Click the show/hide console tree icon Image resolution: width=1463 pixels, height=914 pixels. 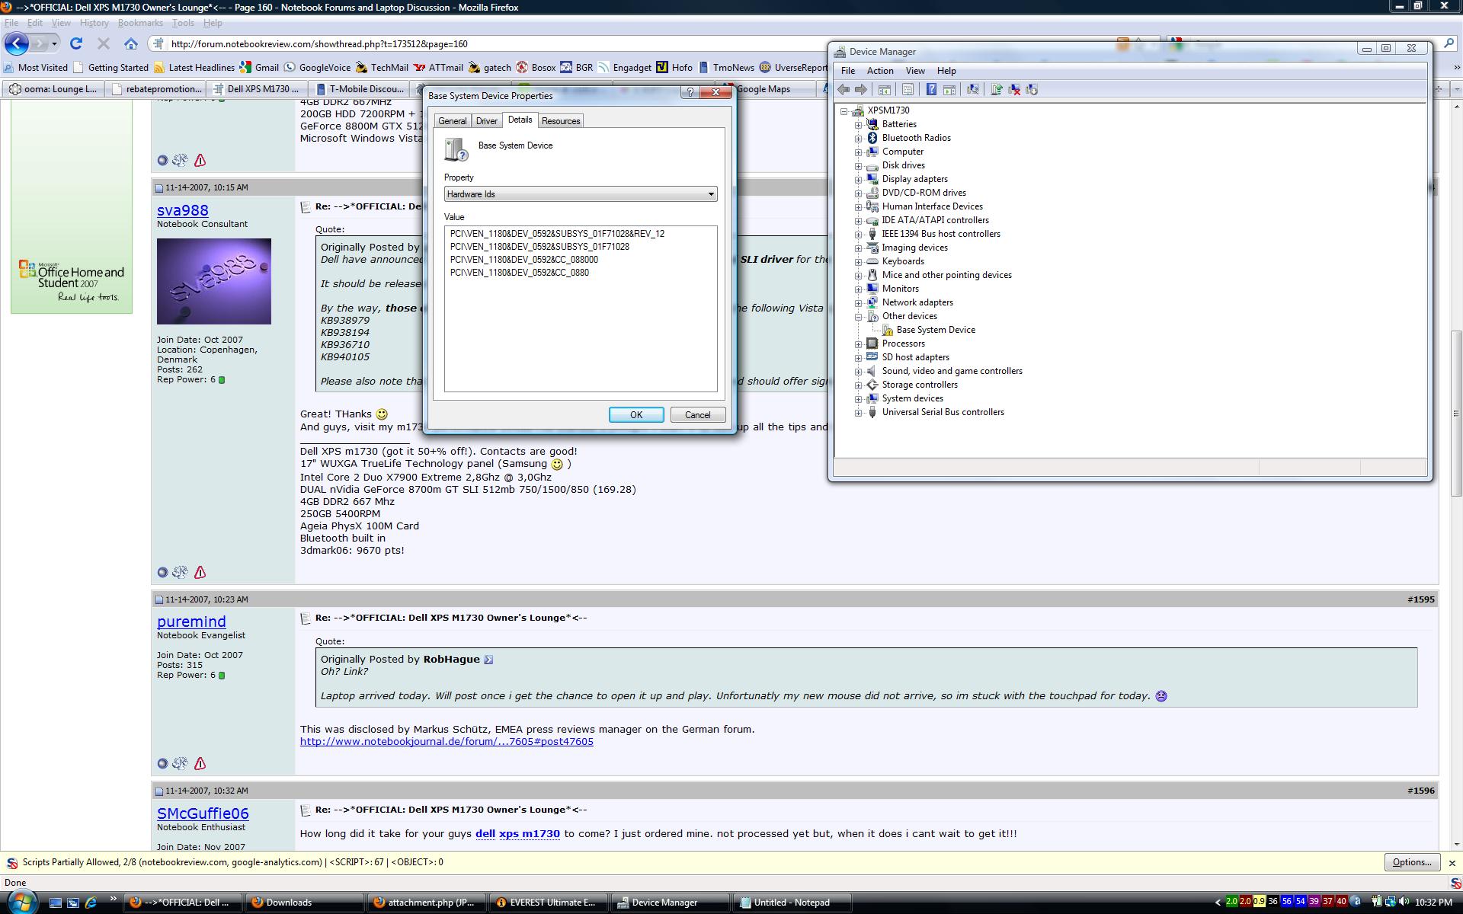(x=885, y=90)
